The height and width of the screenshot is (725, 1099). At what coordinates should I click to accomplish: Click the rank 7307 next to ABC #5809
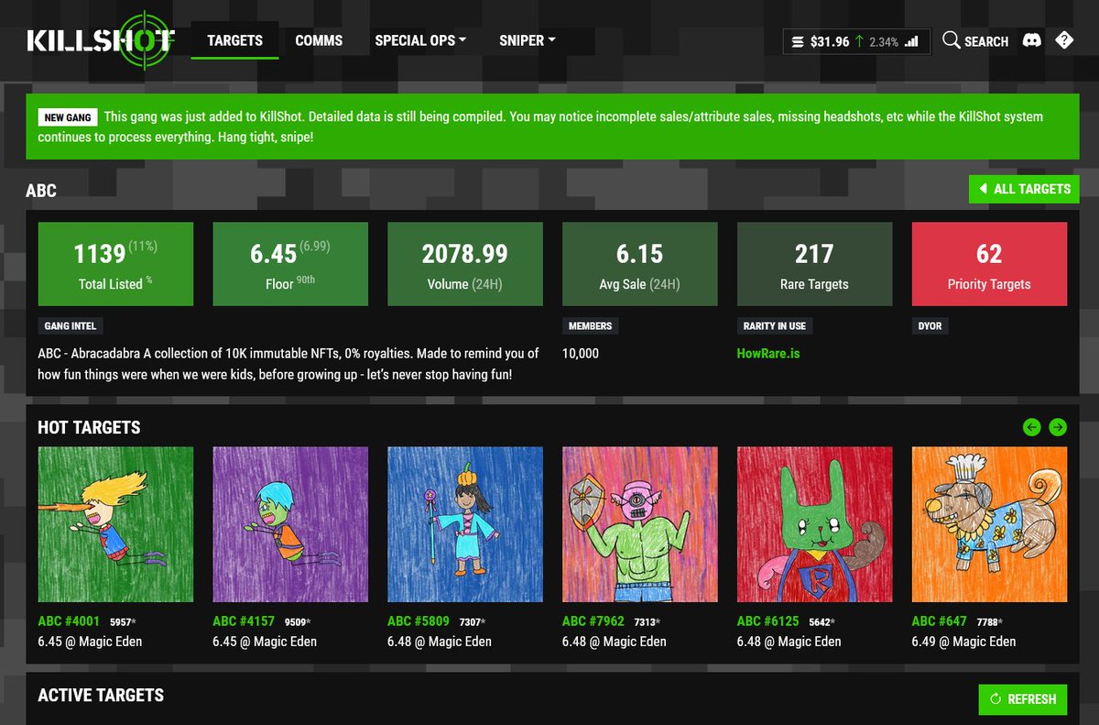pos(473,621)
